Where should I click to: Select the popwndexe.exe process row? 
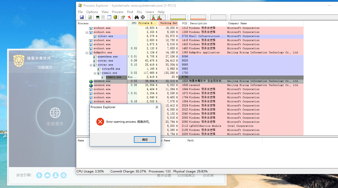click(190, 57)
